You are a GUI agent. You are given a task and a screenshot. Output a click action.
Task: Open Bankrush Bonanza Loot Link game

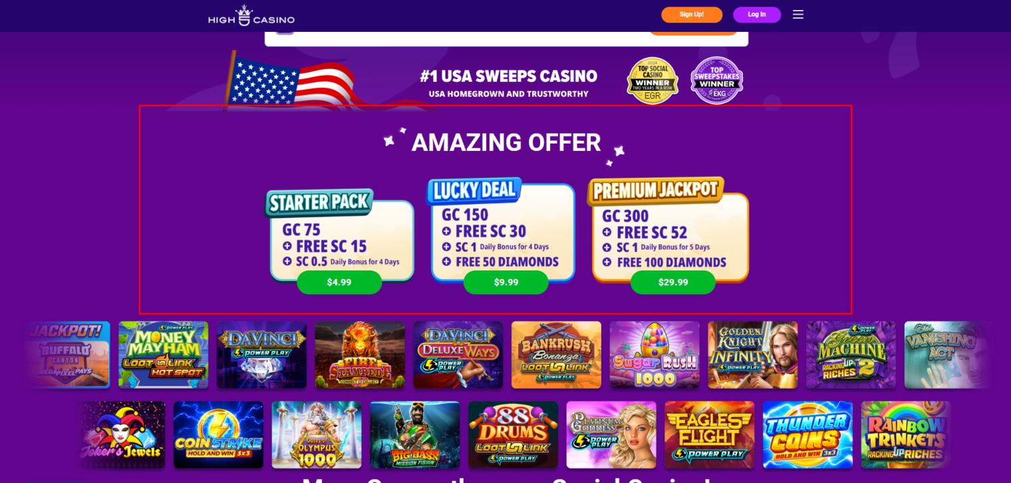pyautogui.click(x=556, y=355)
